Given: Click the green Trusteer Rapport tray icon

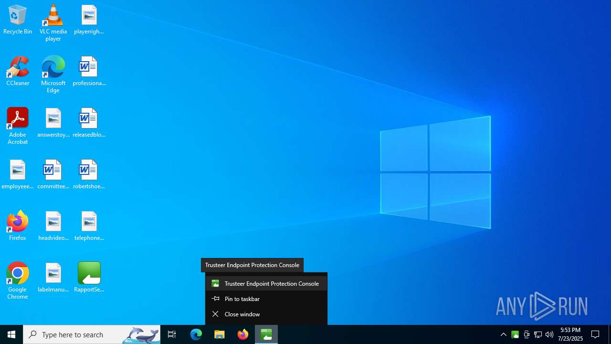Looking at the screenshot, I should tap(515, 334).
